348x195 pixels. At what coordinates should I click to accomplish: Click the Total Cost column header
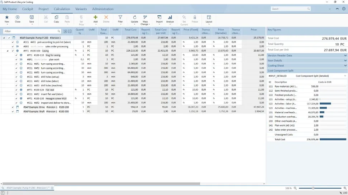(x=130, y=31)
